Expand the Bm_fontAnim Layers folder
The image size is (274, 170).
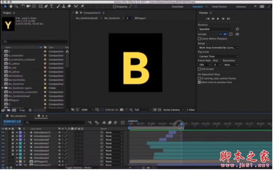tap(2, 88)
